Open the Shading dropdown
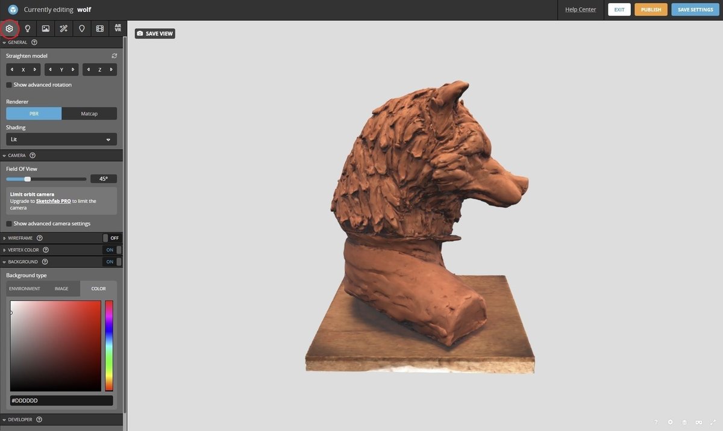The image size is (723, 431). pos(61,139)
